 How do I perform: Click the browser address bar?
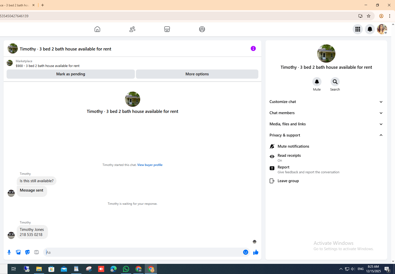point(177,16)
